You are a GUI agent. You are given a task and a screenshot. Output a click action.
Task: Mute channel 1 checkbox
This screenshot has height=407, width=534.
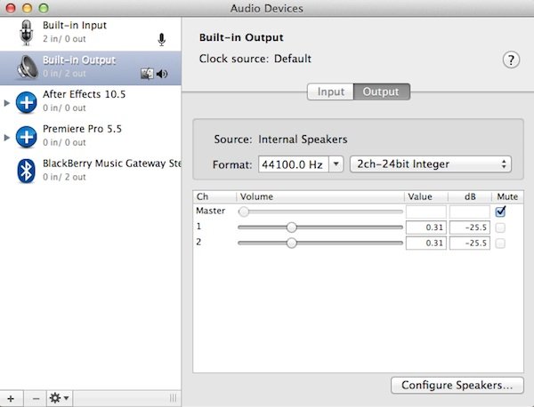pos(500,227)
